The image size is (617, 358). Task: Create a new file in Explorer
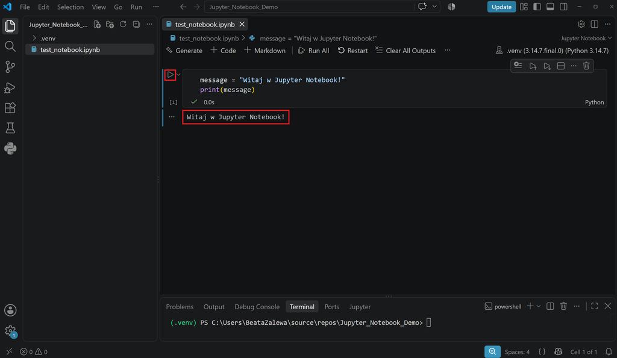tap(97, 24)
